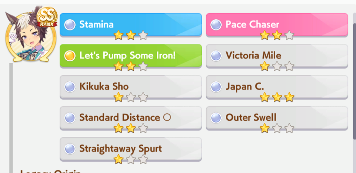Click the SS Rank badge icon
Image resolution: width=356 pixels, height=173 pixels.
point(47,17)
